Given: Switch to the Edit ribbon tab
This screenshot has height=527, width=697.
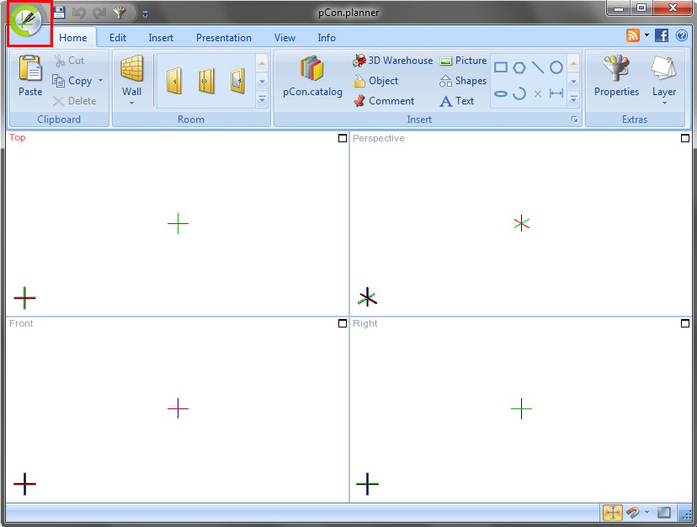Looking at the screenshot, I should [118, 38].
